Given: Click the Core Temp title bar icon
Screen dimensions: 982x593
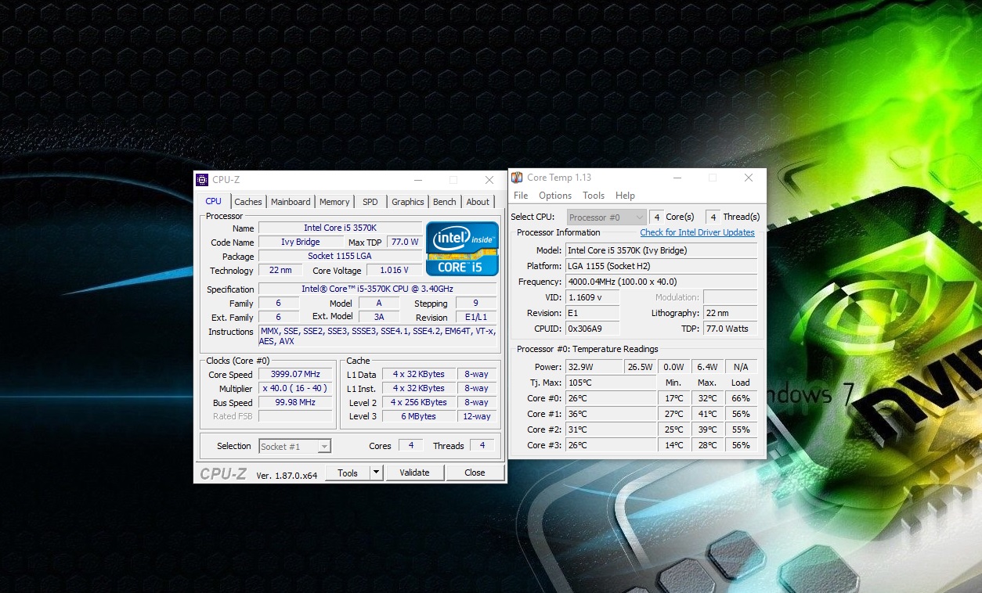Looking at the screenshot, I should (x=517, y=178).
